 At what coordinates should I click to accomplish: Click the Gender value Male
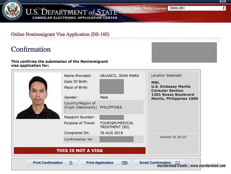pos(104,97)
